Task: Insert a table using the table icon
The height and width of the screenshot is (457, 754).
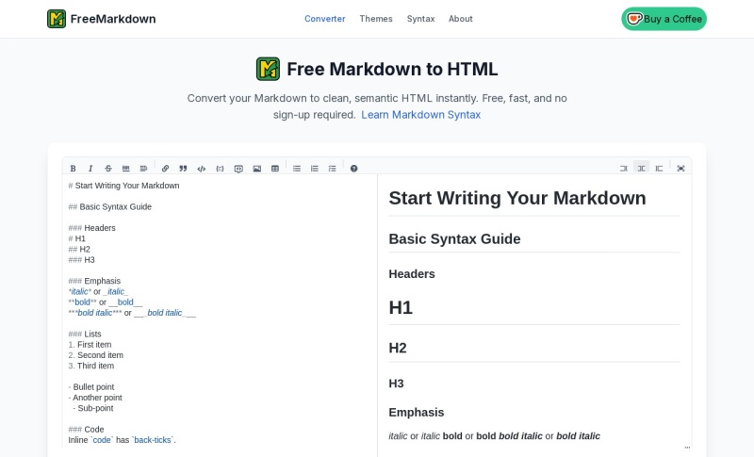Action: pyautogui.click(x=275, y=168)
